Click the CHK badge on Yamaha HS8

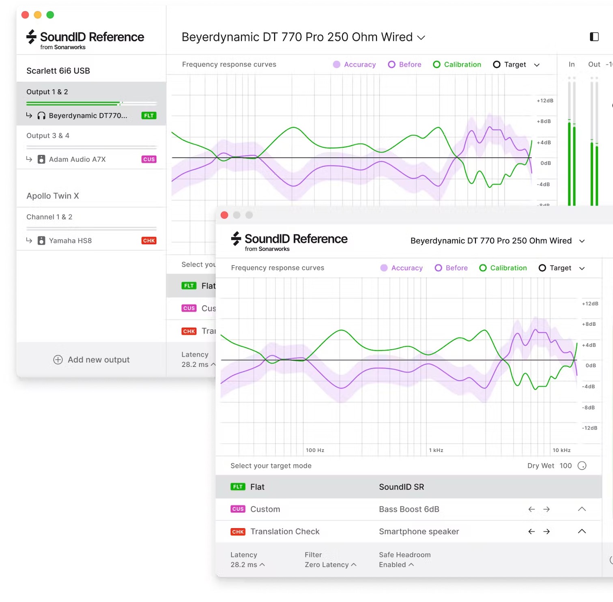[x=149, y=241]
